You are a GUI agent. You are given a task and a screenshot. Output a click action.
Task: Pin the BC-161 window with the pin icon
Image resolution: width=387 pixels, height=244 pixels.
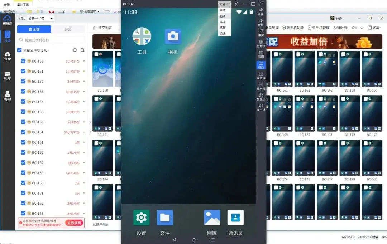coord(237,4)
